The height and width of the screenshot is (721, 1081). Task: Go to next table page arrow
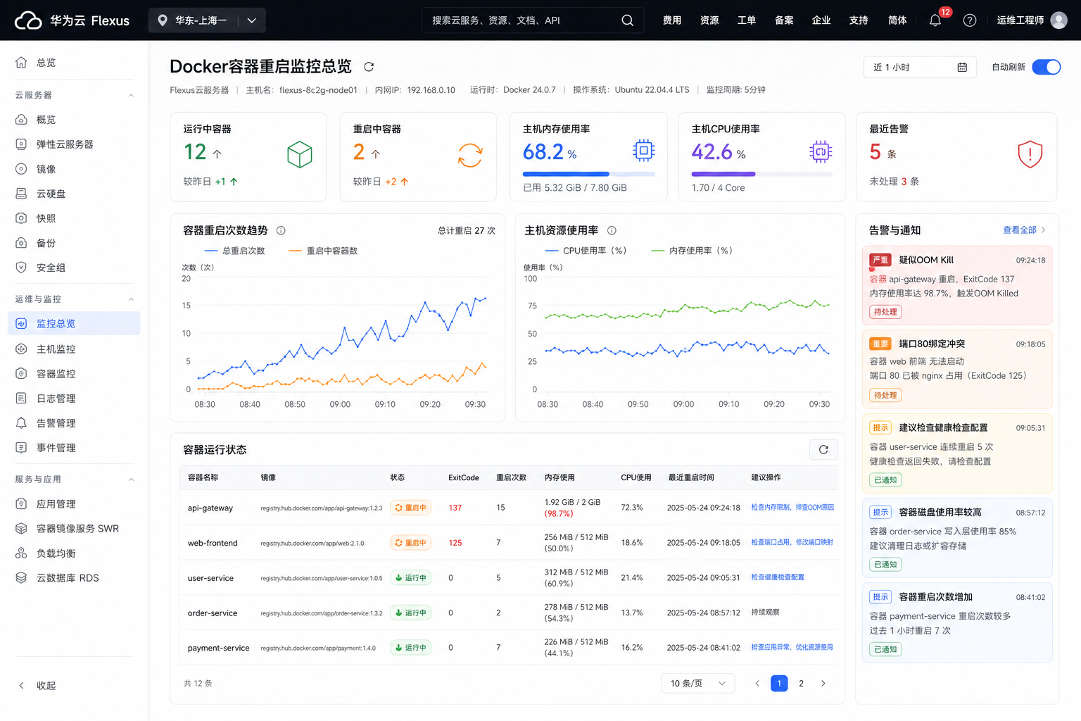[823, 684]
